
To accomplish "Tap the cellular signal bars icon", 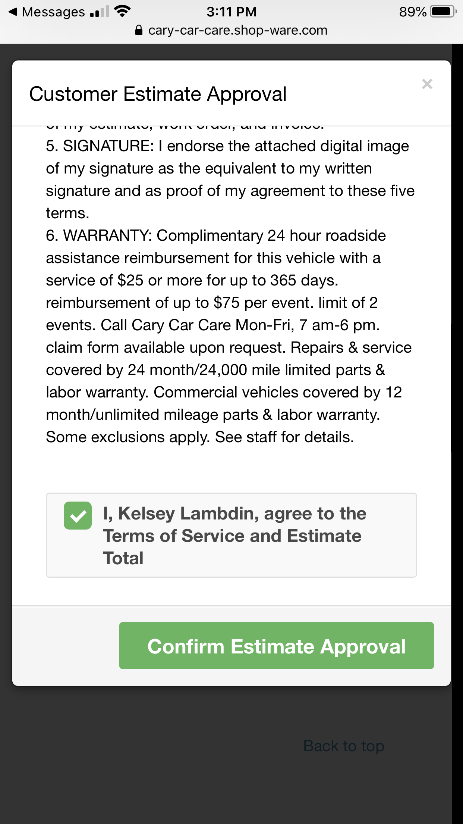I will pyautogui.click(x=100, y=12).
